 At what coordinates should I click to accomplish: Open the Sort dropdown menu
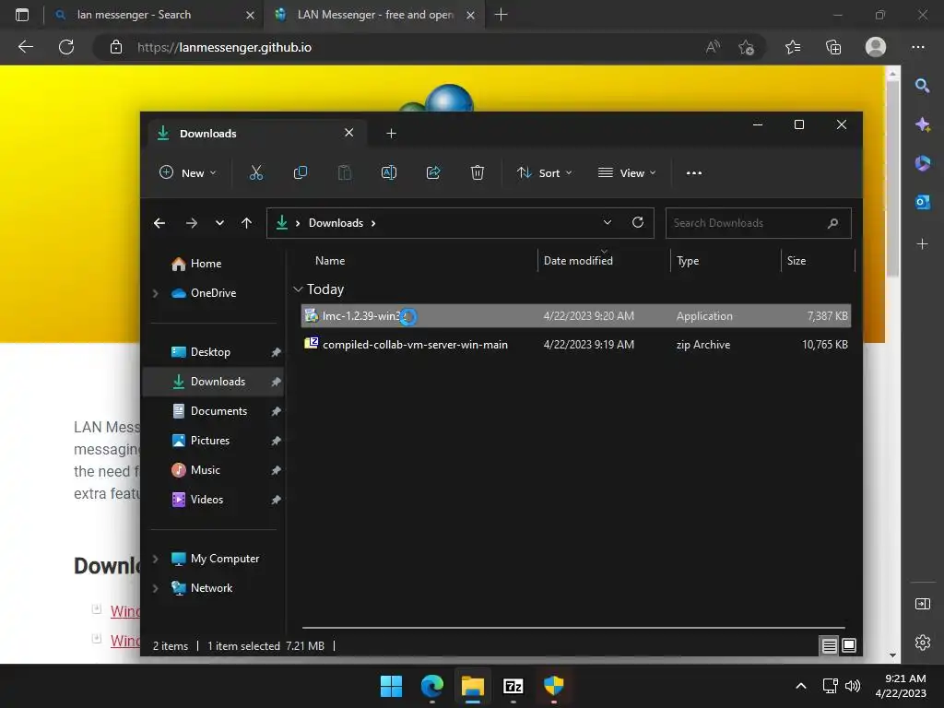544,172
